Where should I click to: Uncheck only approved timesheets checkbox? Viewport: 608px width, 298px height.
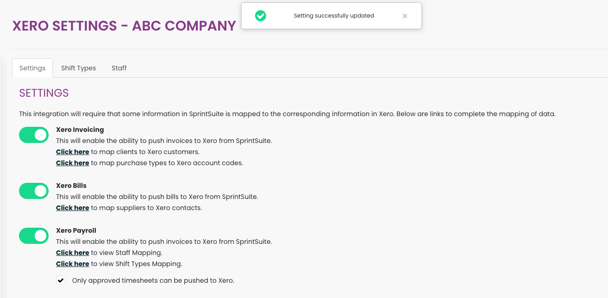click(61, 280)
